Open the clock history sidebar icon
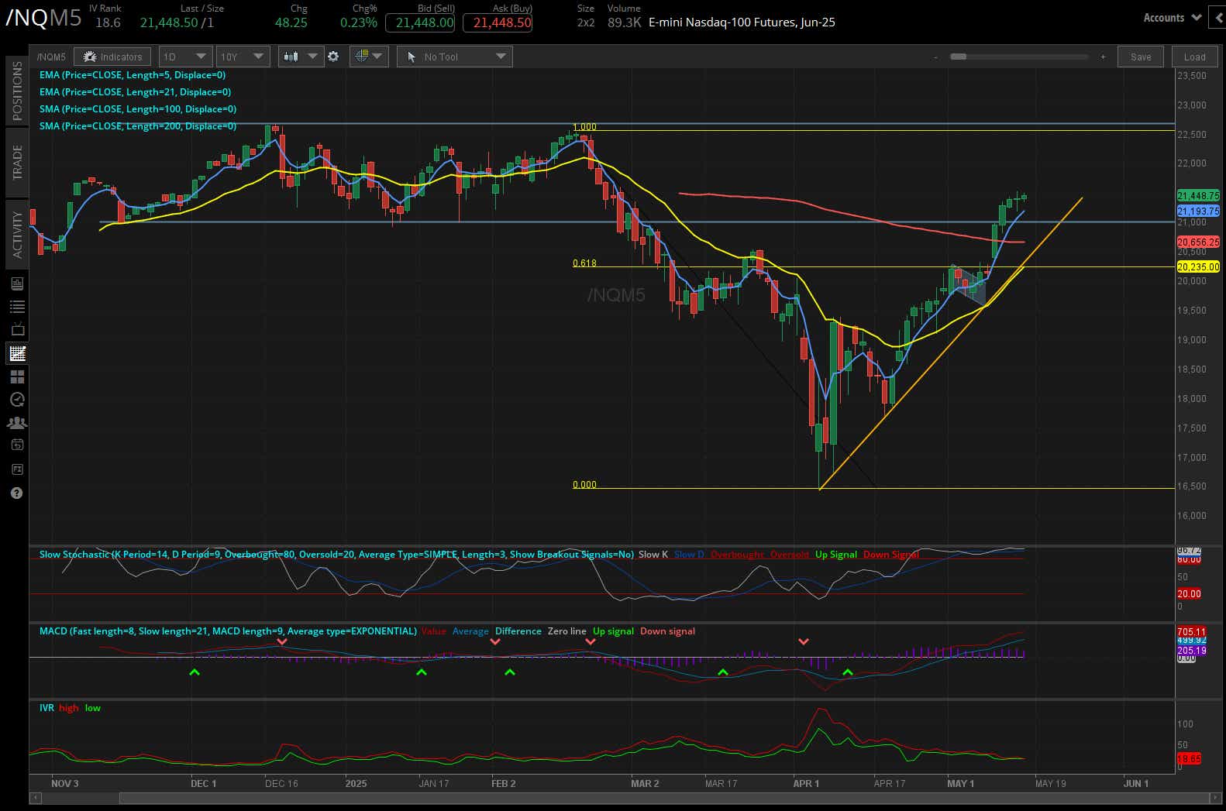The width and height of the screenshot is (1226, 811). point(17,400)
